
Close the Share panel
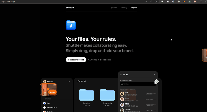pyautogui.click(x=155, y=75)
